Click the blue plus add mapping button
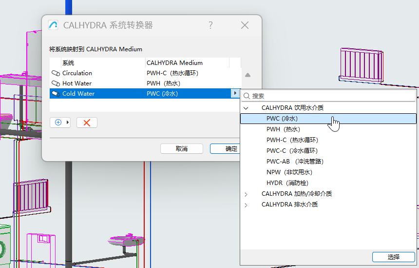419x268 pixels. tap(58, 123)
